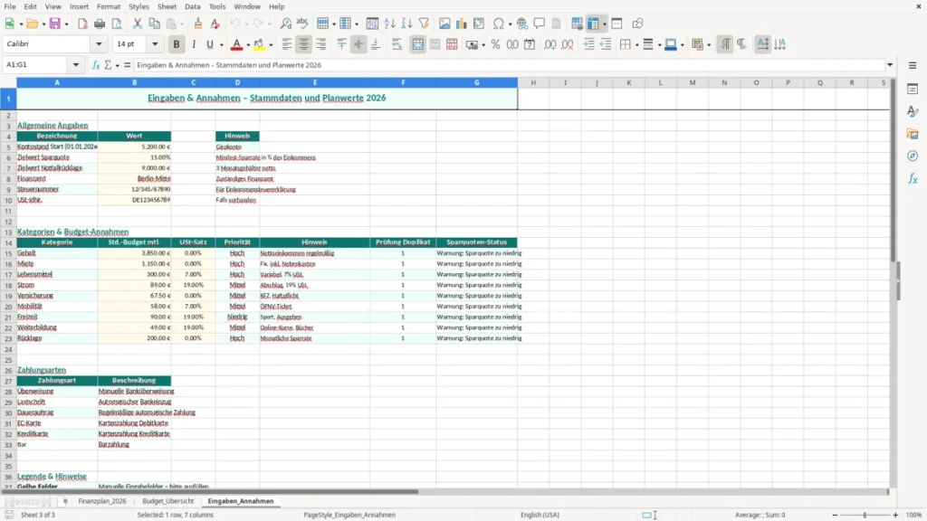
Task: Switch to Finanzplan_2026 sheet tab
Action: click(x=102, y=501)
